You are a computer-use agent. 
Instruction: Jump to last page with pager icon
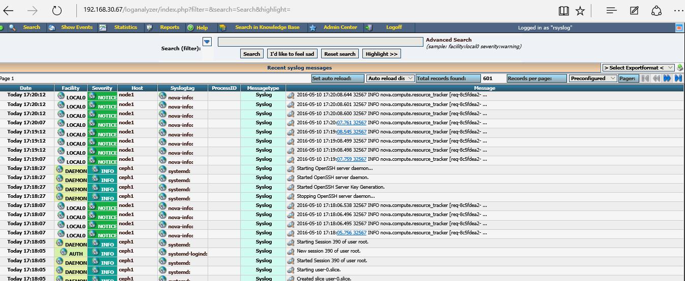[x=678, y=78]
